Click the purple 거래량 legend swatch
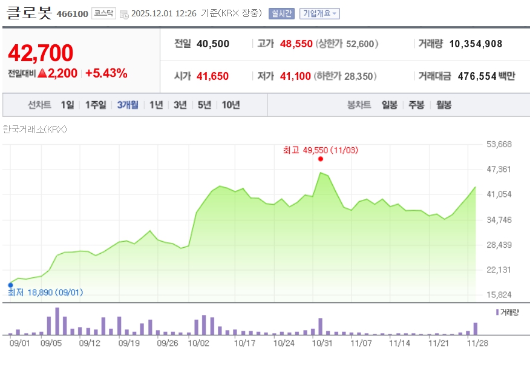 pyautogui.click(x=497, y=312)
